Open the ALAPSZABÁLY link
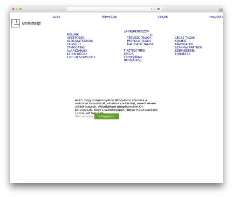The width and height of the screenshot is (233, 197). (77, 51)
